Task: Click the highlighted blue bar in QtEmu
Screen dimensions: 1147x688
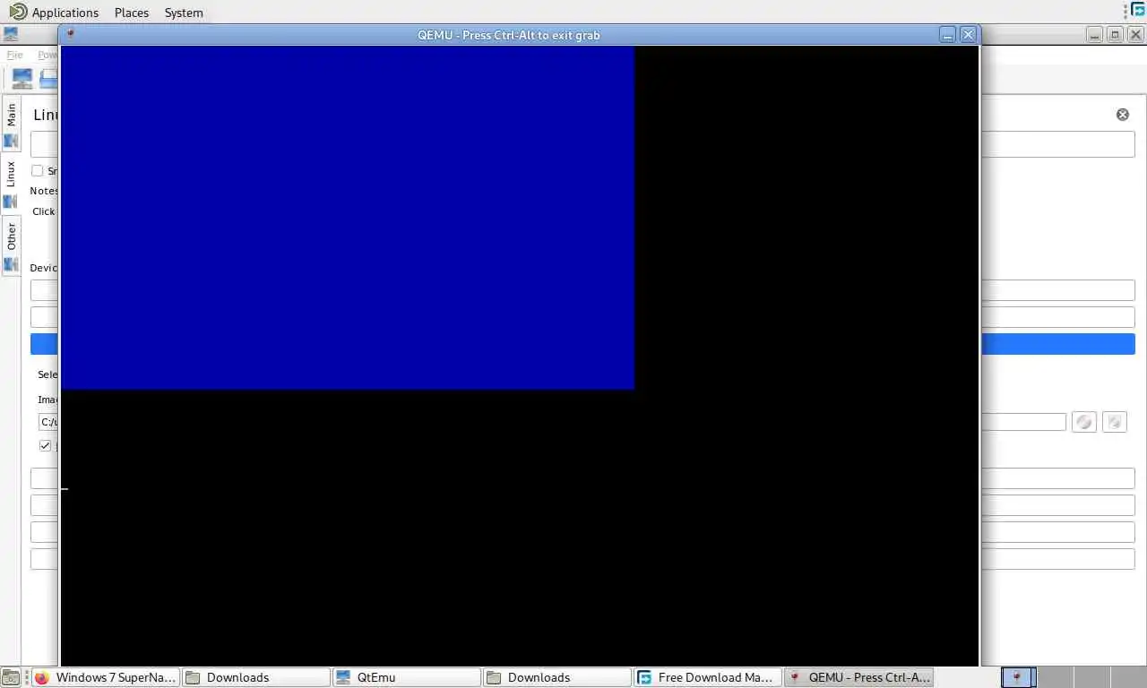Action: [582, 344]
